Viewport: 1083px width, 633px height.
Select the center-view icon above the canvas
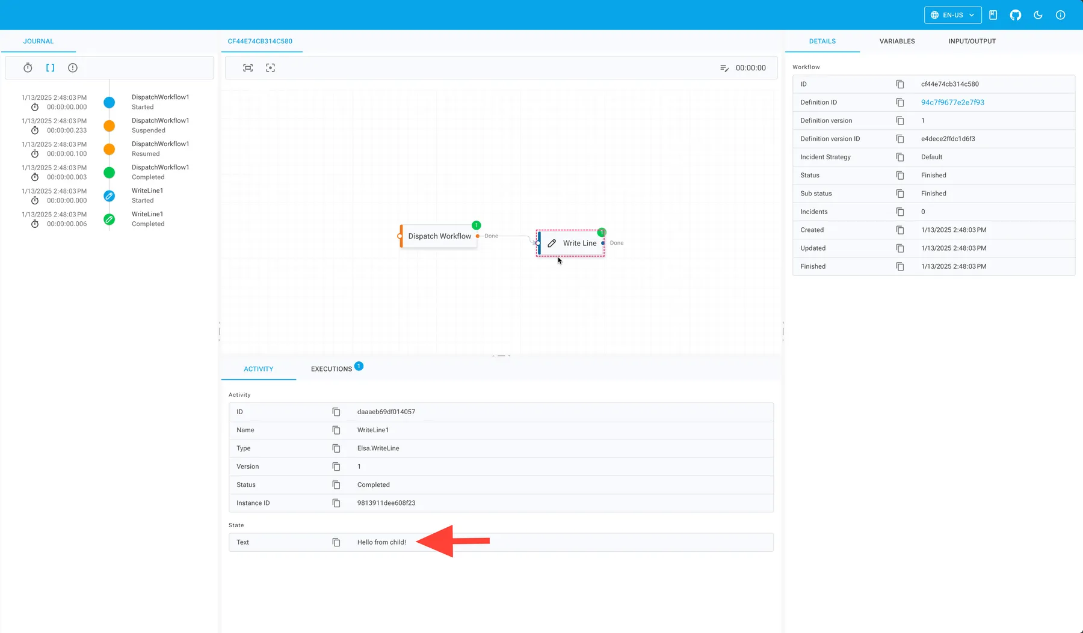[x=270, y=67]
